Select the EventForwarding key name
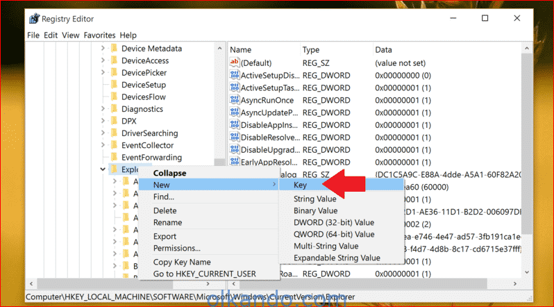Screen dimensions: 554x307 [x=151, y=157]
